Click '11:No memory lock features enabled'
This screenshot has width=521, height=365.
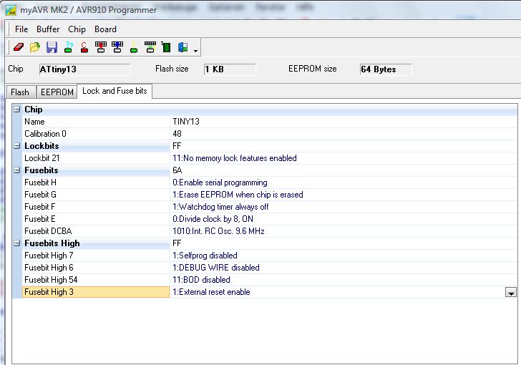pyautogui.click(x=235, y=158)
